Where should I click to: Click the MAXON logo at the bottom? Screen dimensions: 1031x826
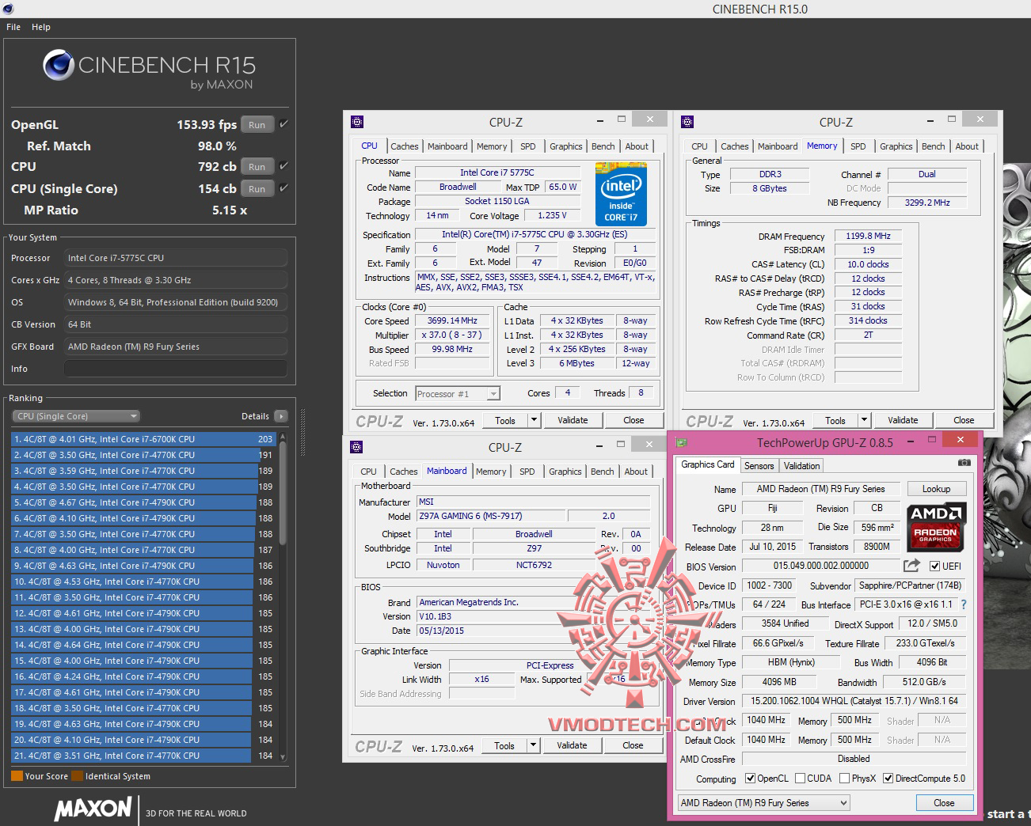coord(93,809)
